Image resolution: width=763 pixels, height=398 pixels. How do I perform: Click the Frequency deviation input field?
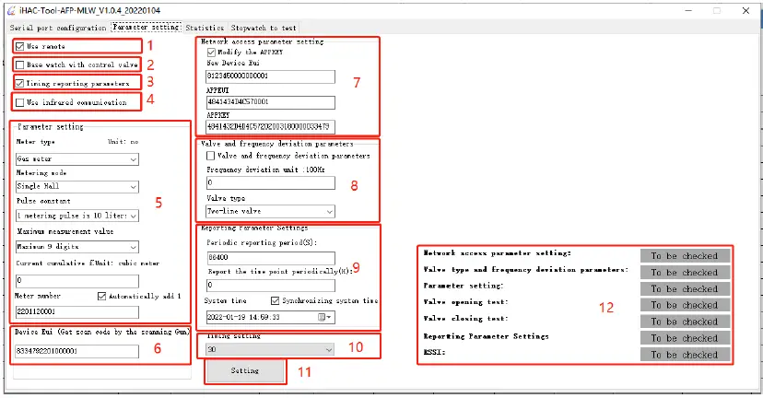coord(271,183)
